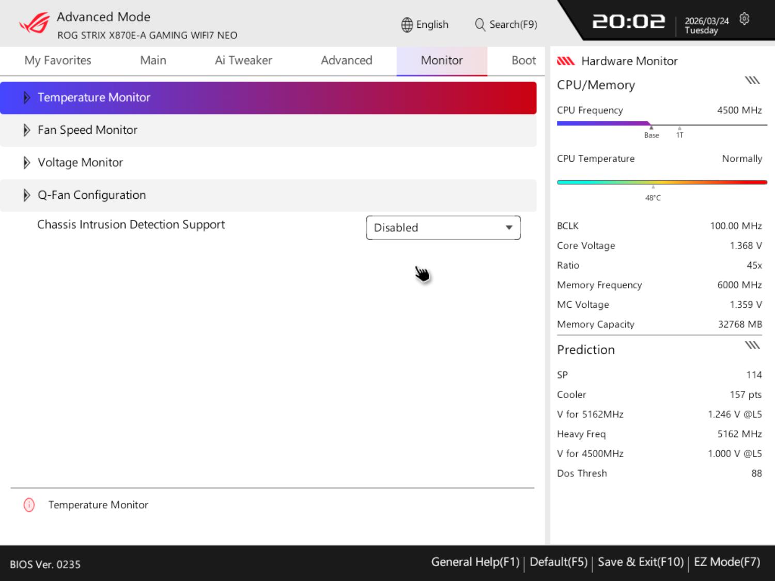Click the Search magnifier icon
This screenshot has height=581, width=775.
tap(479, 25)
